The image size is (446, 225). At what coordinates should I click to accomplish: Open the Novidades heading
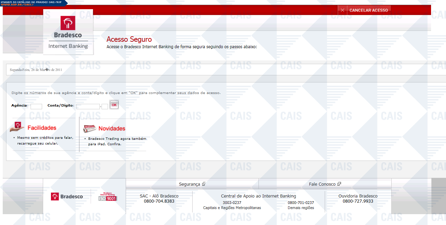tap(112, 129)
